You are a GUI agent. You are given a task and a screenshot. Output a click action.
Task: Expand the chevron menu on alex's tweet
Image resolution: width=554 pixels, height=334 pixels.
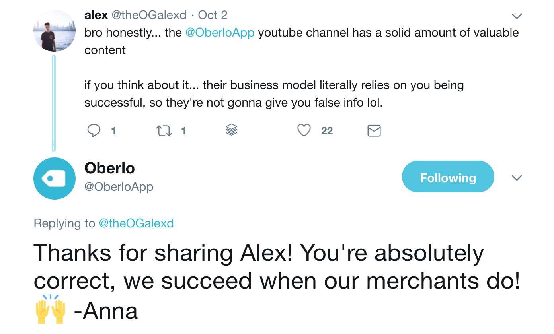pyautogui.click(x=517, y=16)
